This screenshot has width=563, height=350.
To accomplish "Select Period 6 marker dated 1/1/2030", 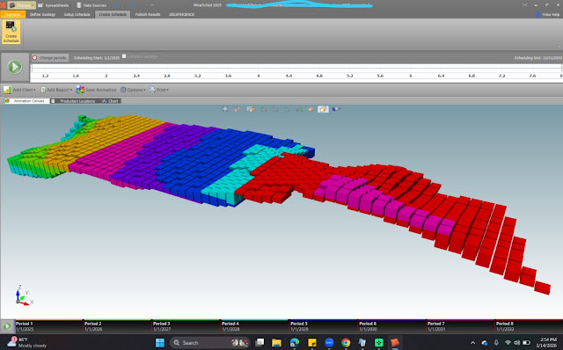I will (x=368, y=326).
